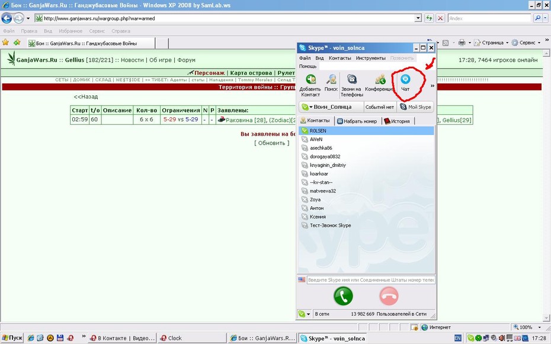Image resolution: width=551 pixels, height=344 pixels.
Task: Click the red Stop icon in browser
Action: click(440, 18)
